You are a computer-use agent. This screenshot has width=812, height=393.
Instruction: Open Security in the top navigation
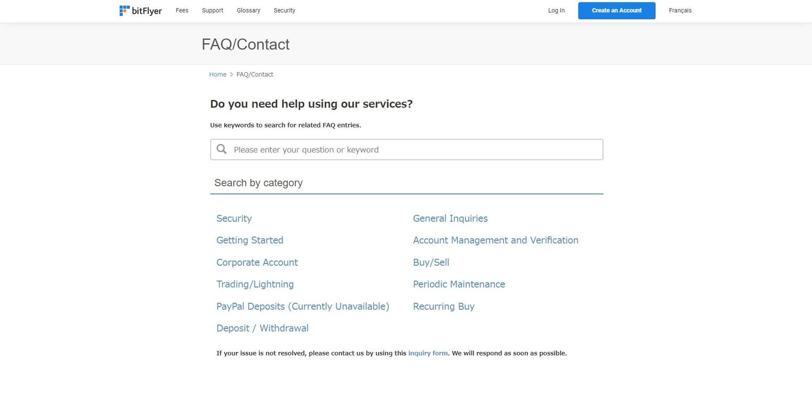pyautogui.click(x=284, y=11)
